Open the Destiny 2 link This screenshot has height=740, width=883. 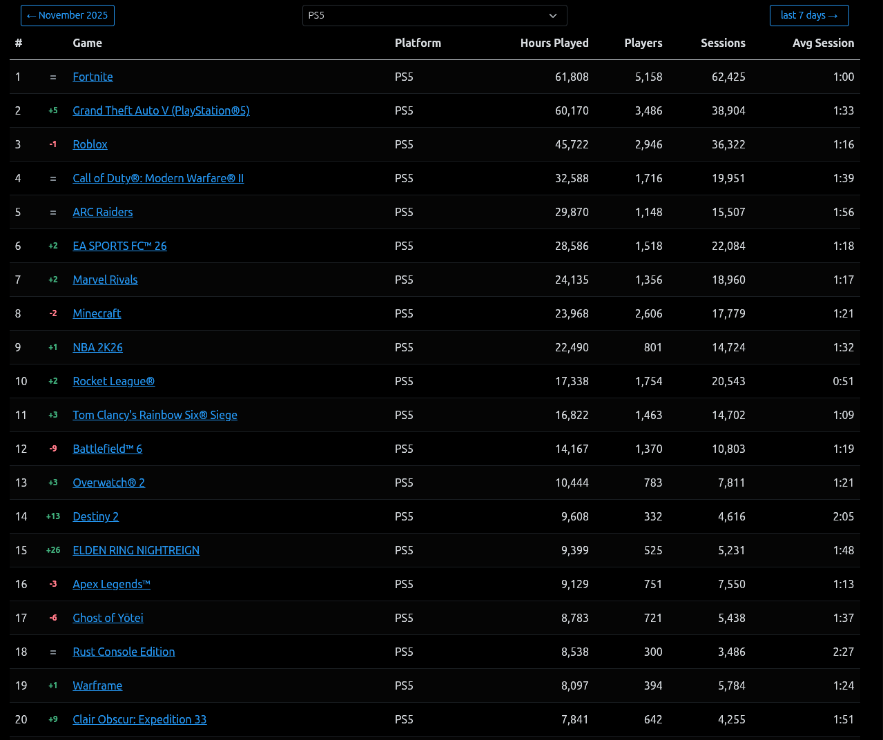(95, 516)
